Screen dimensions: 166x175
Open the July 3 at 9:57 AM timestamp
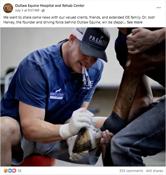(x=27, y=10)
